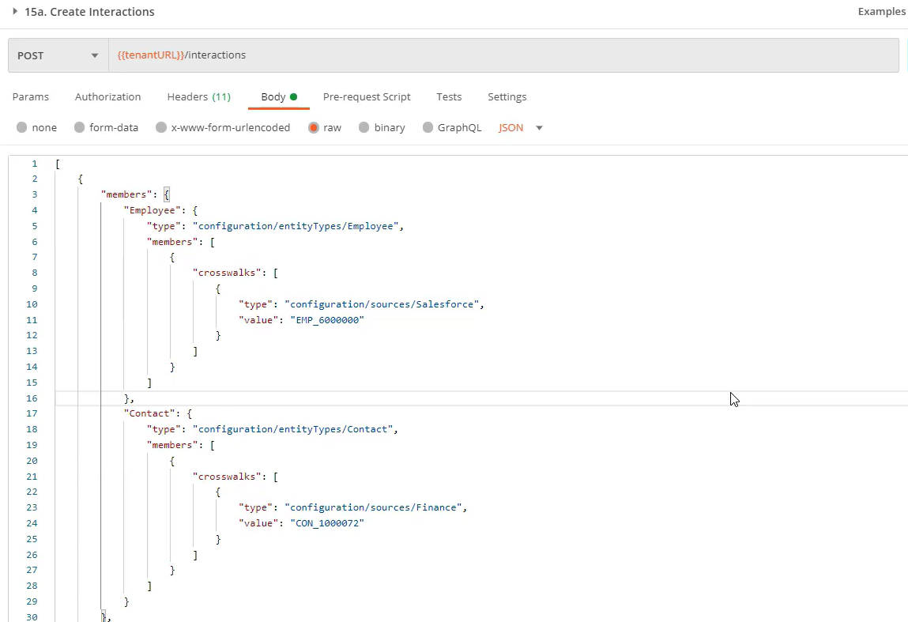Click the EMP_6000000 crosswalk value
This screenshot has height=622, width=908.
(327, 320)
